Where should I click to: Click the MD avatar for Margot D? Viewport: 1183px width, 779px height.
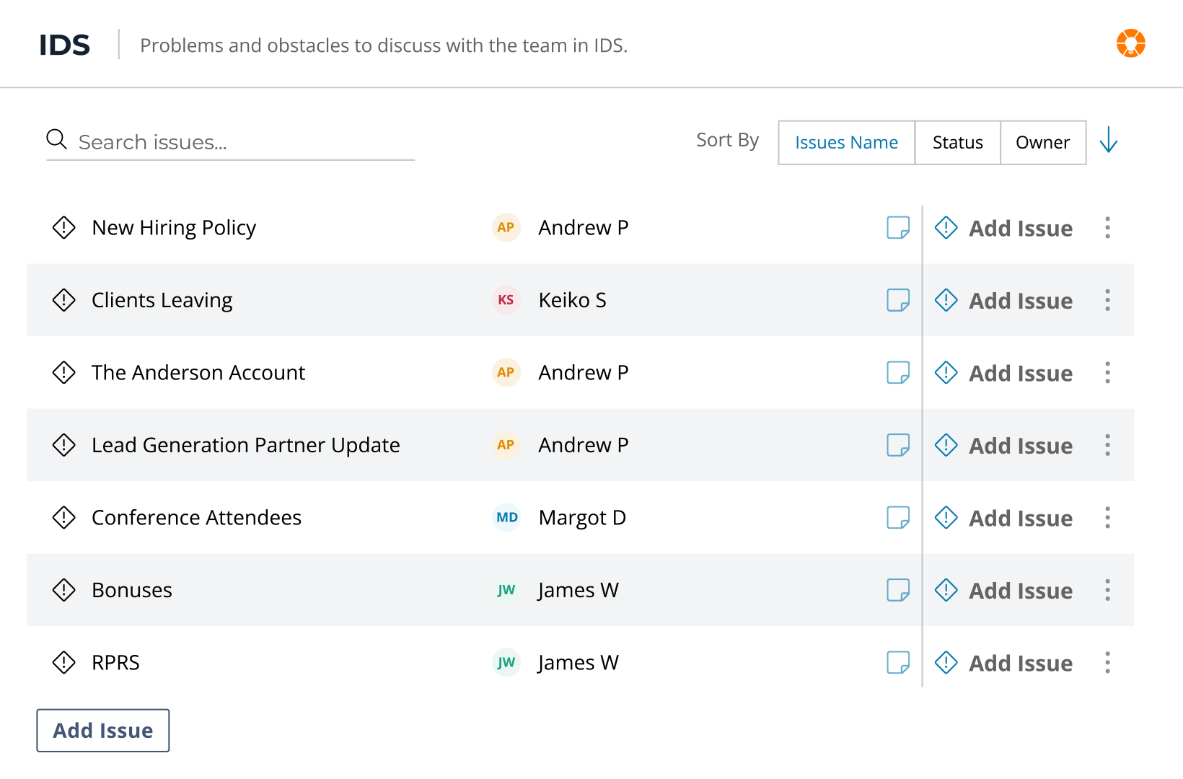pos(506,517)
